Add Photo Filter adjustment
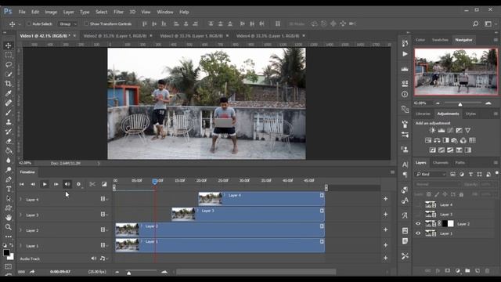The image size is (501, 282). pyautogui.click(x=454, y=140)
